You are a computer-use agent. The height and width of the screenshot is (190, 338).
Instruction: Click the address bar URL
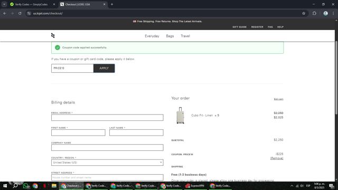pos(48,13)
